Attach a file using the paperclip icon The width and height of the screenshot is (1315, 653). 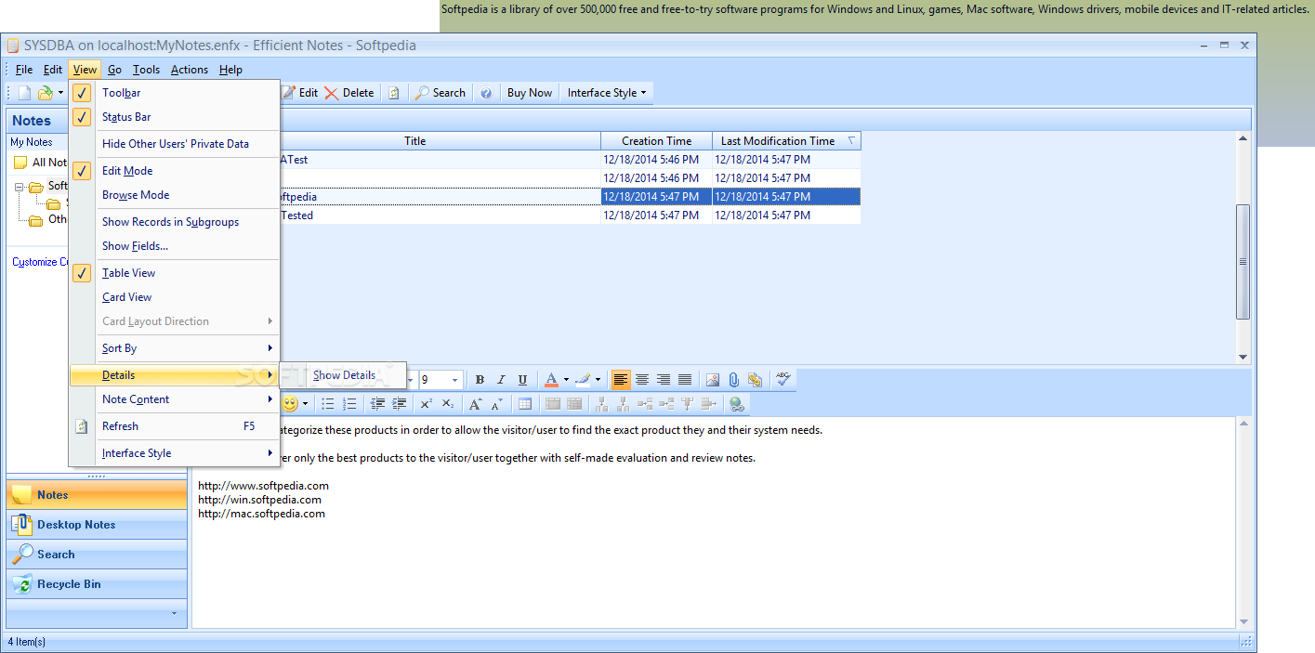[x=733, y=379]
